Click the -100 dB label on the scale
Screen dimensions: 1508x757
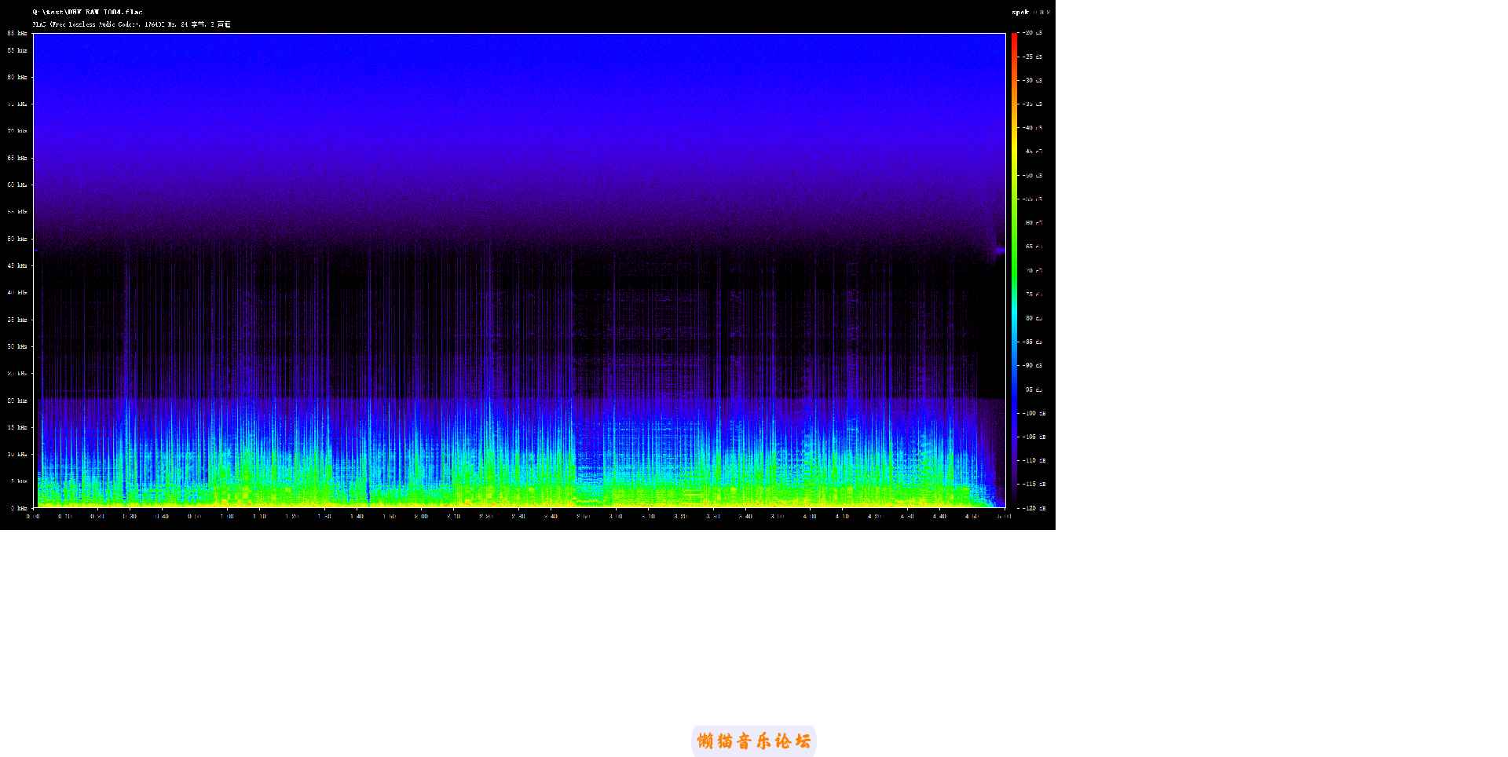[x=1033, y=413]
